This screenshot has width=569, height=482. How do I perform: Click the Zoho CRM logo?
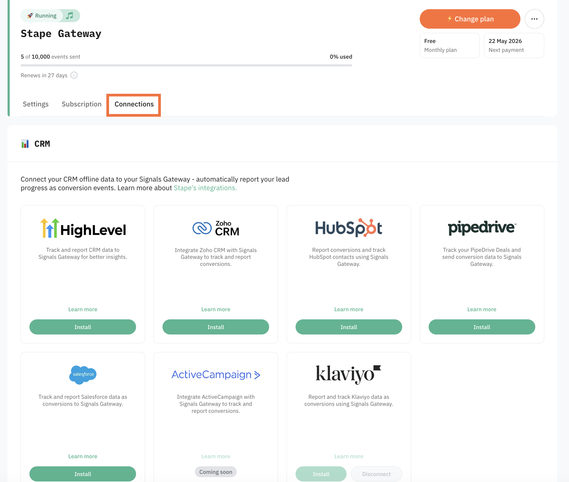pyautogui.click(x=216, y=228)
